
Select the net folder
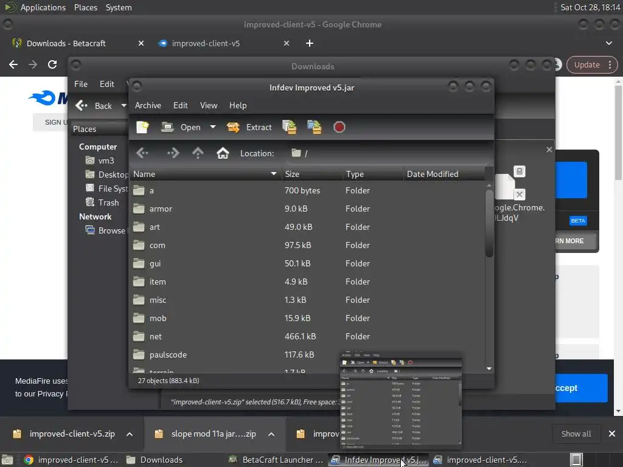pos(307,337)
